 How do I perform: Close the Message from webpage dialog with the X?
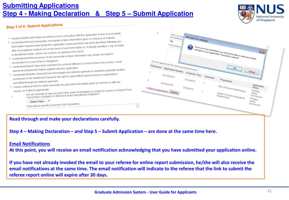pyautogui.click(x=262, y=52)
